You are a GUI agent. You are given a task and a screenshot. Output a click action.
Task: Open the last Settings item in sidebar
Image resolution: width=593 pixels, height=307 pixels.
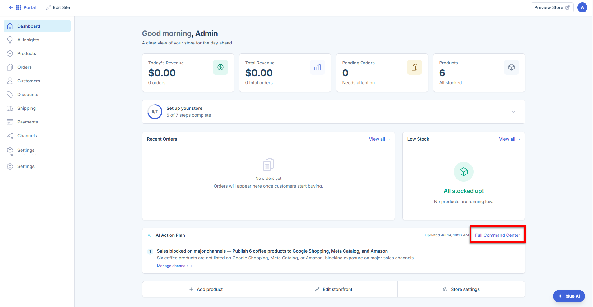pos(37,166)
